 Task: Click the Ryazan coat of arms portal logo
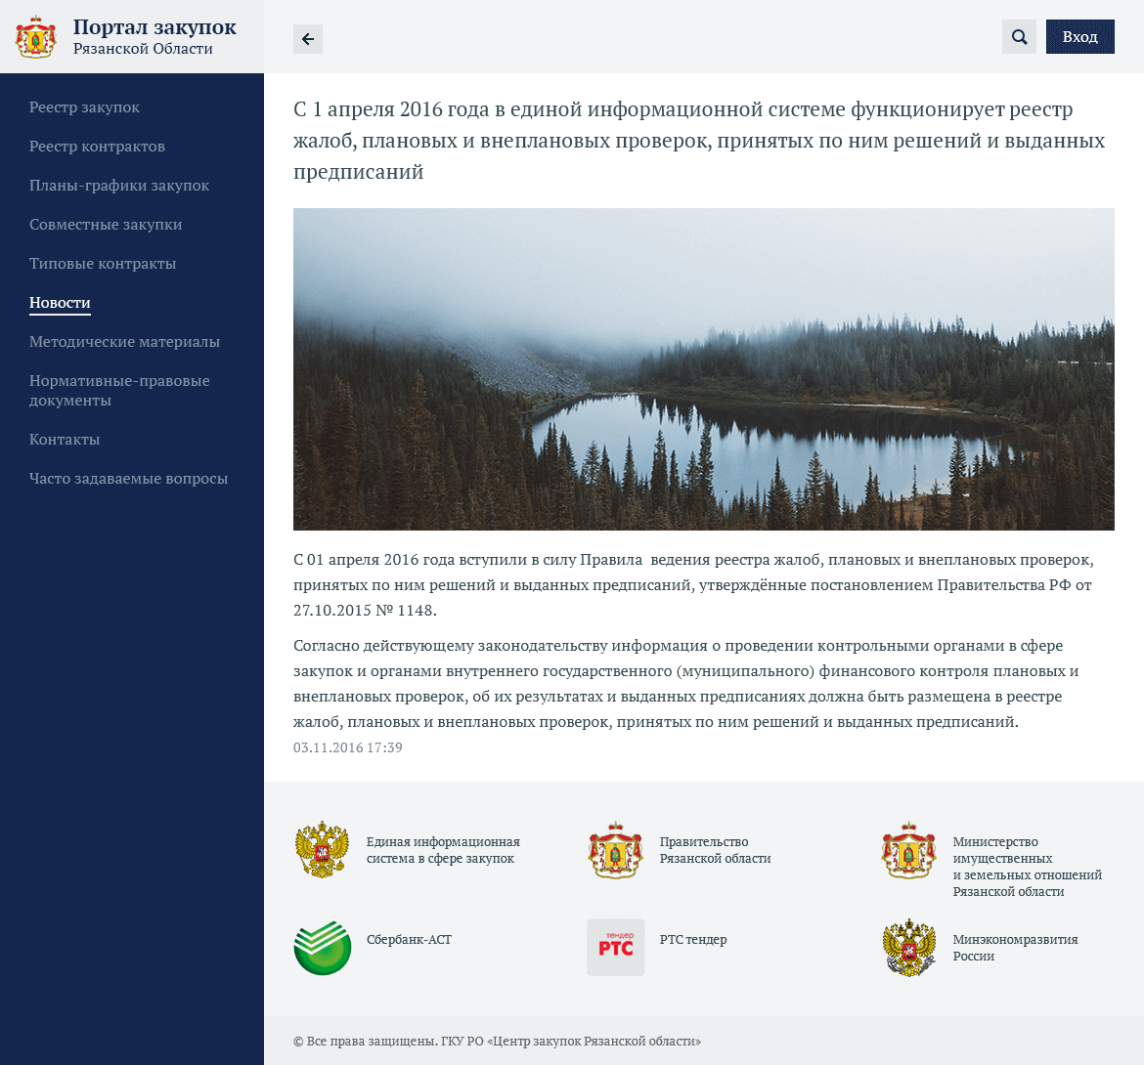(36, 37)
